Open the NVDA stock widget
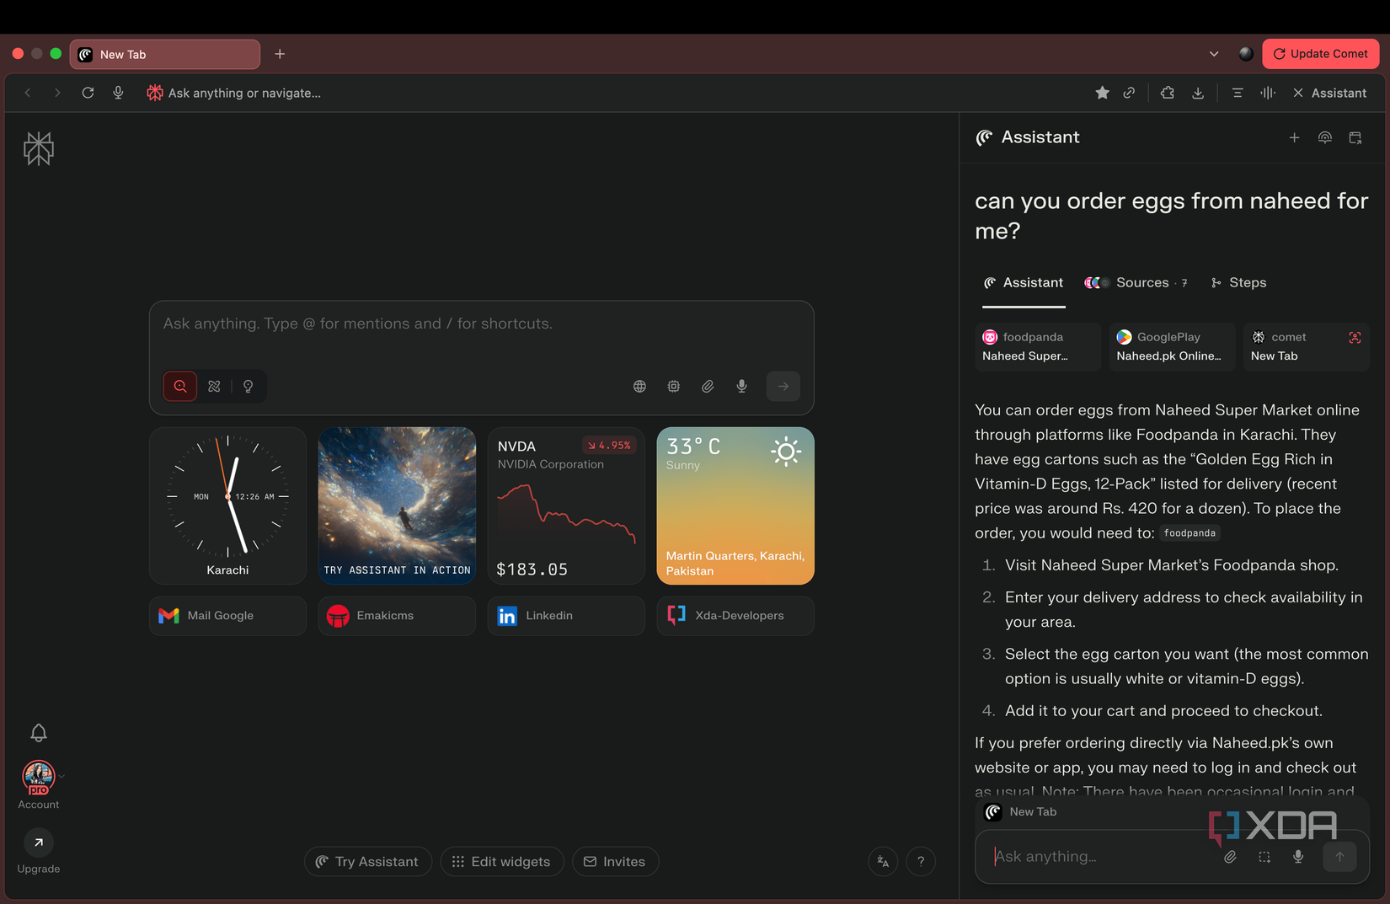Image resolution: width=1390 pixels, height=904 pixels. [566, 505]
